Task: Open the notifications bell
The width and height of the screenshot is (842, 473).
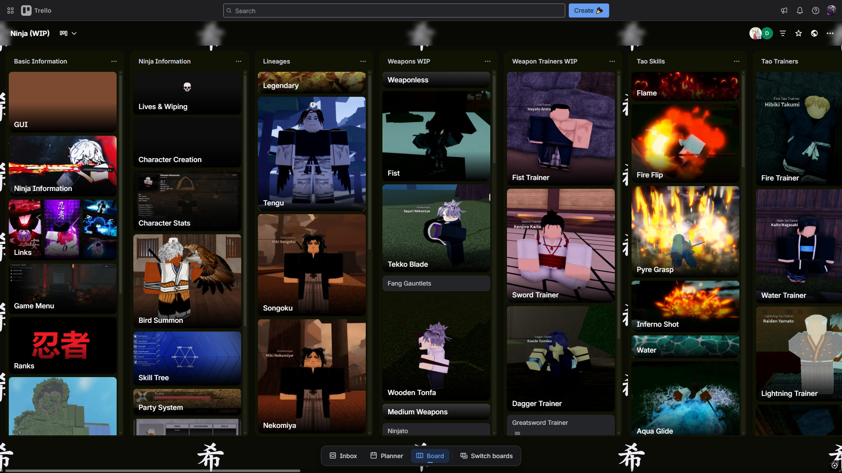Action: [799, 11]
